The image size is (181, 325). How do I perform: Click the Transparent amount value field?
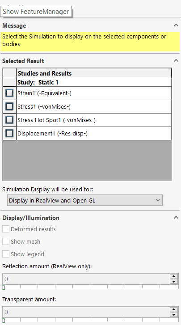tap(86, 312)
